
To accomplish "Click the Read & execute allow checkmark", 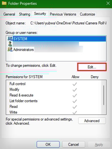I will tap(75, 95).
